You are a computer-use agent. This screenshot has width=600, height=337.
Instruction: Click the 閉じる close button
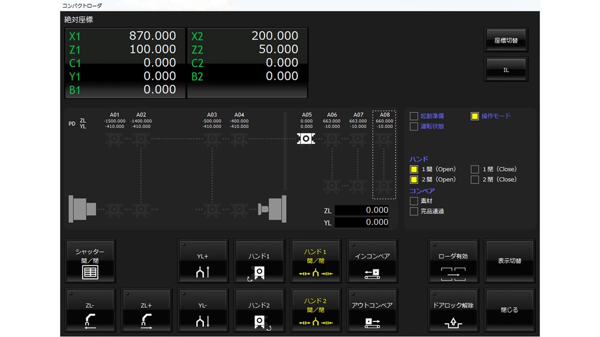coord(509,311)
